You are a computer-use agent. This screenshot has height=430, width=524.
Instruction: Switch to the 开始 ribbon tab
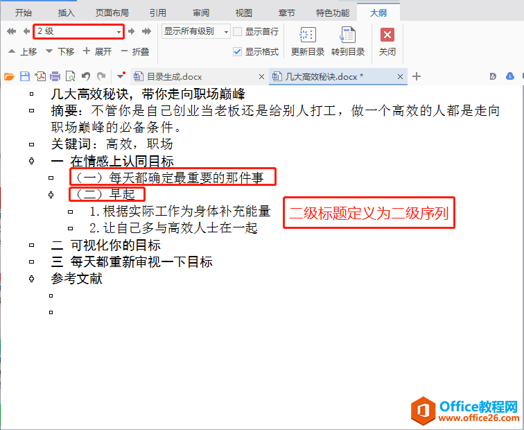24,13
